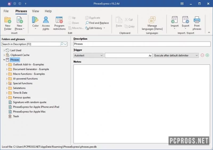
Task: Select the Trash item
Action: click(16, 116)
